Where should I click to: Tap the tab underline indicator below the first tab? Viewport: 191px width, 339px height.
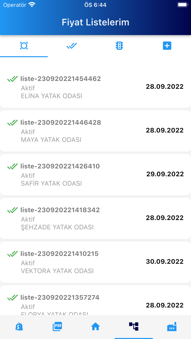[24, 56]
